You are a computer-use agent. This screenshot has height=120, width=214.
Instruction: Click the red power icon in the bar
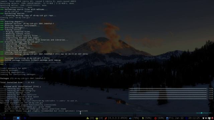pos(155,118)
